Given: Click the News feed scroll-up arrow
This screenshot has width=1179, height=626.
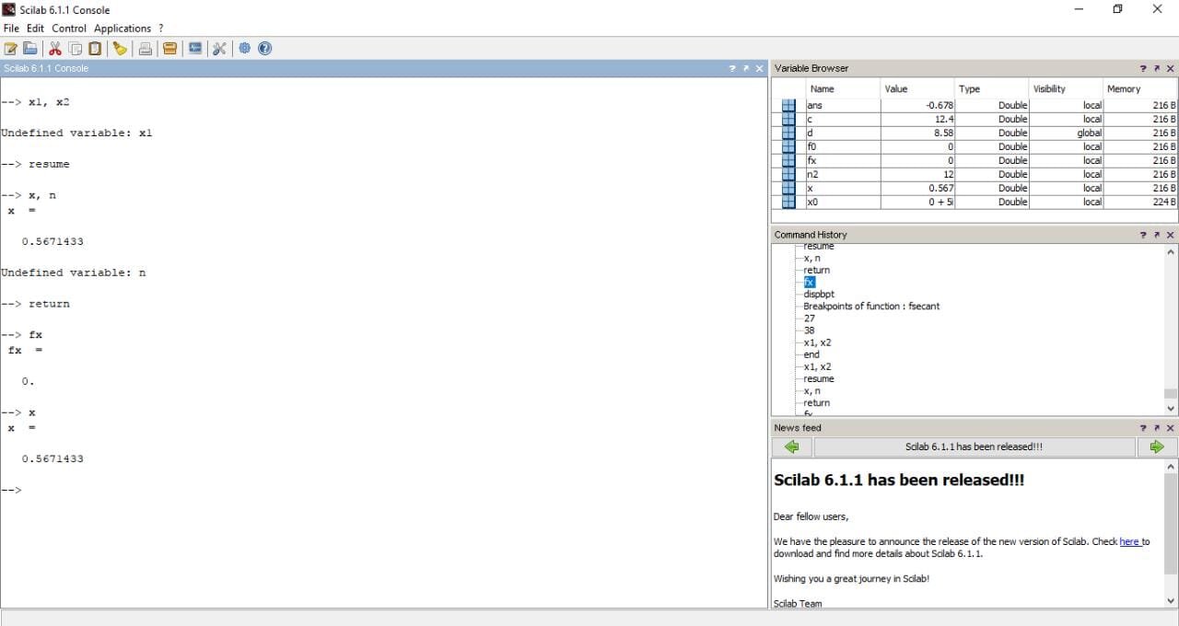Looking at the screenshot, I should [1171, 467].
